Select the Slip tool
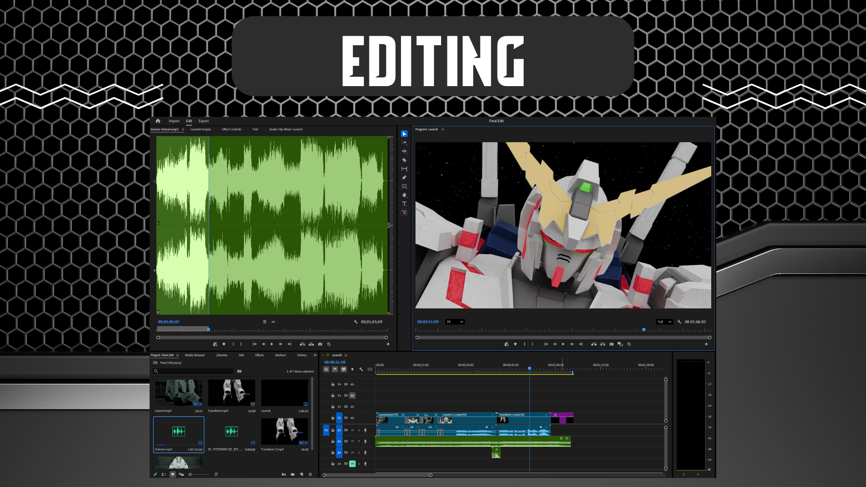The height and width of the screenshot is (487, 866). (404, 169)
